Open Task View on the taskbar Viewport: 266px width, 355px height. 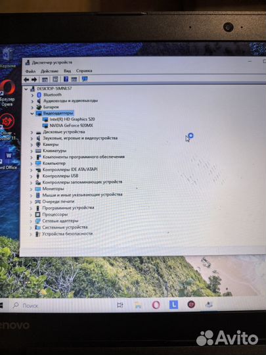pyautogui.click(x=120, y=305)
